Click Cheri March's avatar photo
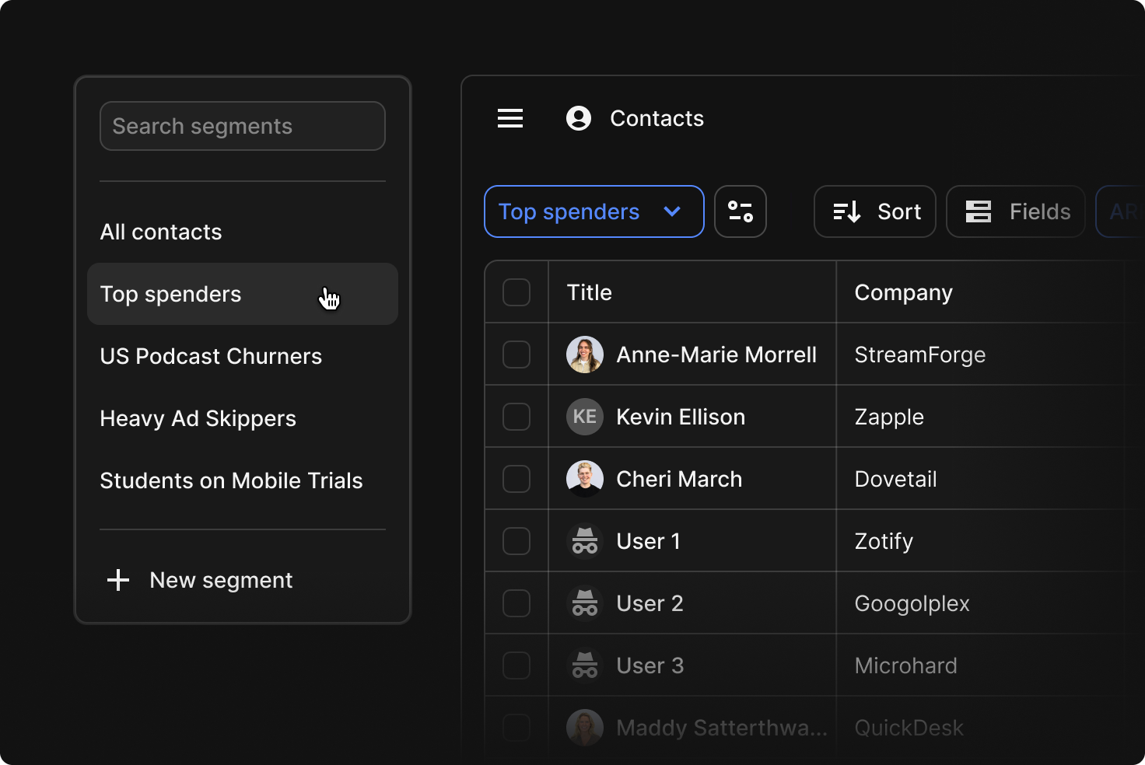1145x765 pixels. pyautogui.click(x=585, y=479)
